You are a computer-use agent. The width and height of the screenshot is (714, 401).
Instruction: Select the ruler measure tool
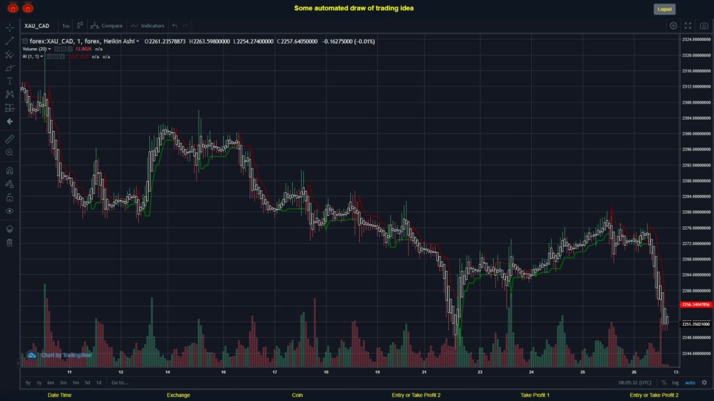[x=10, y=139]
